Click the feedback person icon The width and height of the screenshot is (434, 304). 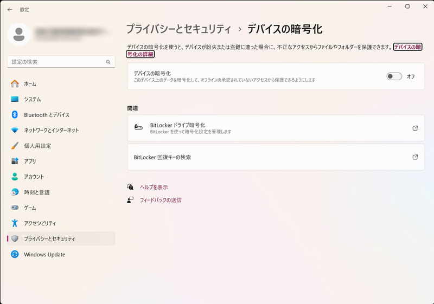tap(130, 200)
